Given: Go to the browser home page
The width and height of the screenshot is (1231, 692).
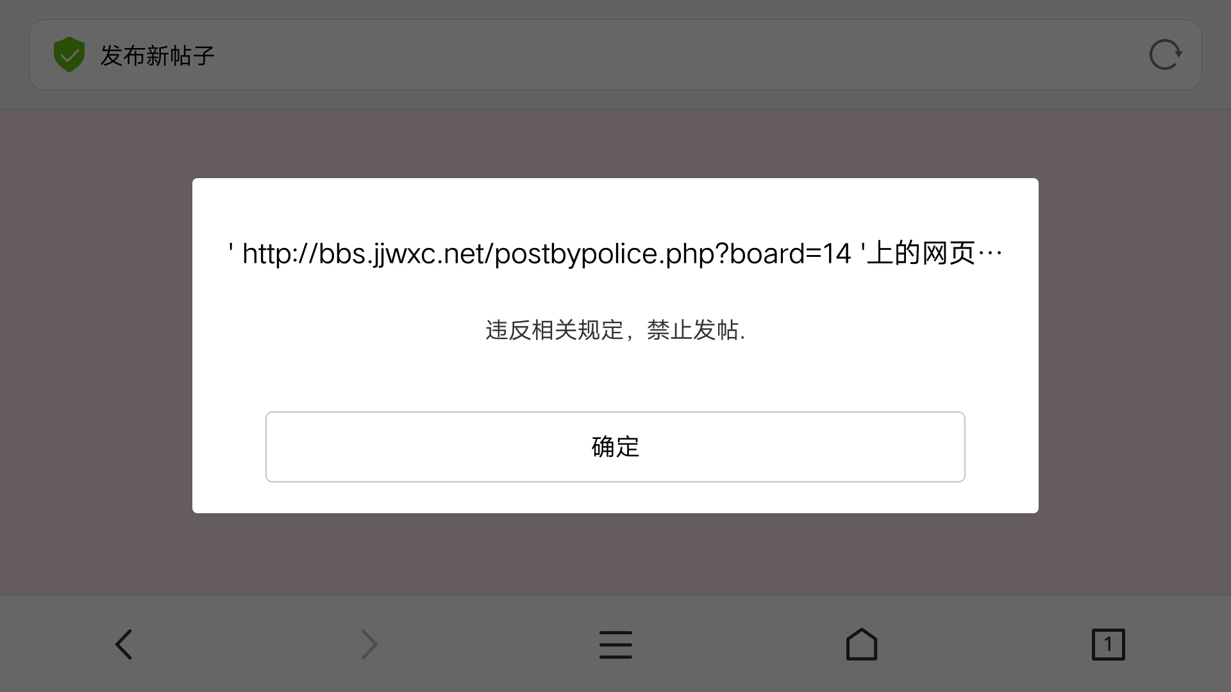Looking at the screenshot, I should [862, 644].
